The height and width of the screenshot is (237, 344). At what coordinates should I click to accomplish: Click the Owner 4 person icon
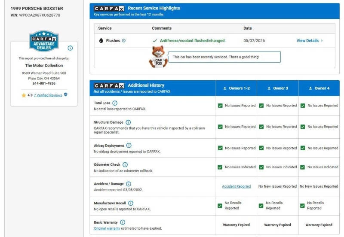pos(310,88)
